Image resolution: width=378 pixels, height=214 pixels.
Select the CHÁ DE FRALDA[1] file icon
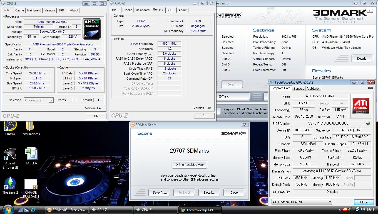[x=31, y=189]
